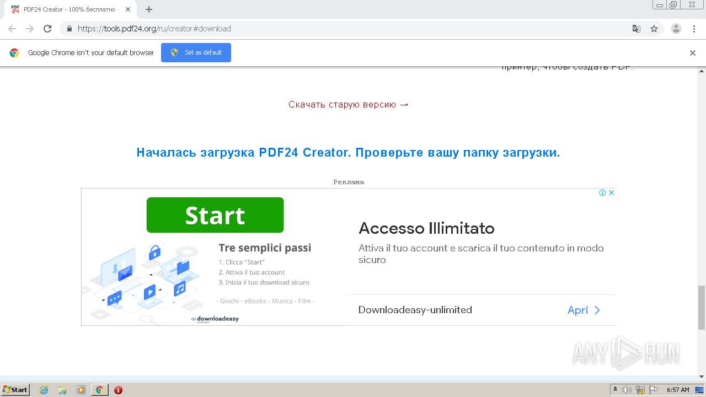
Task: Click the scrollbar down arrow
Action: click(x=702, y=377)
